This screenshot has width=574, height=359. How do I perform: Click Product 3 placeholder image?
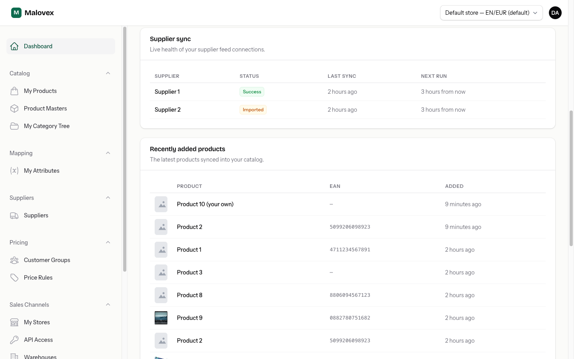161,272
